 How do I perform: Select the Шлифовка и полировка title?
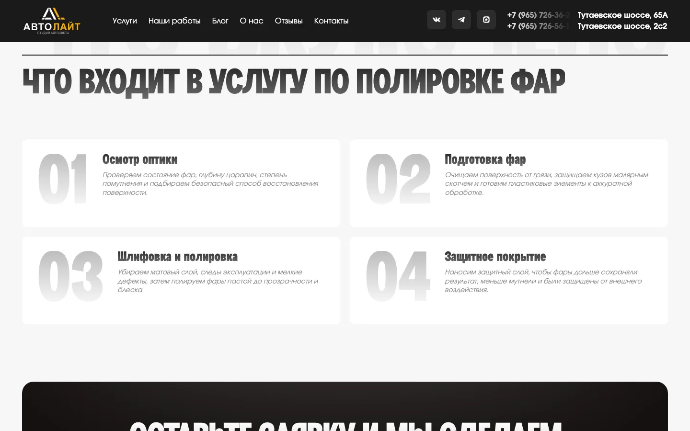coord(178,257)
